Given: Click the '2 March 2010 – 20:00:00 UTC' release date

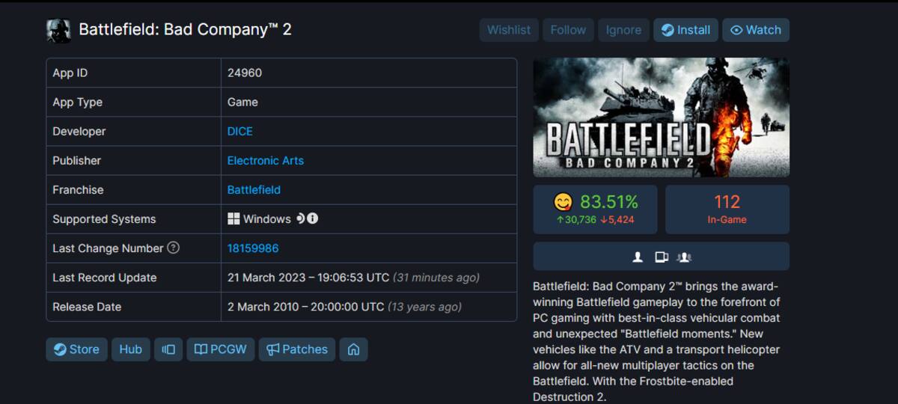Looking at the screenshot, I should [306, 306].
